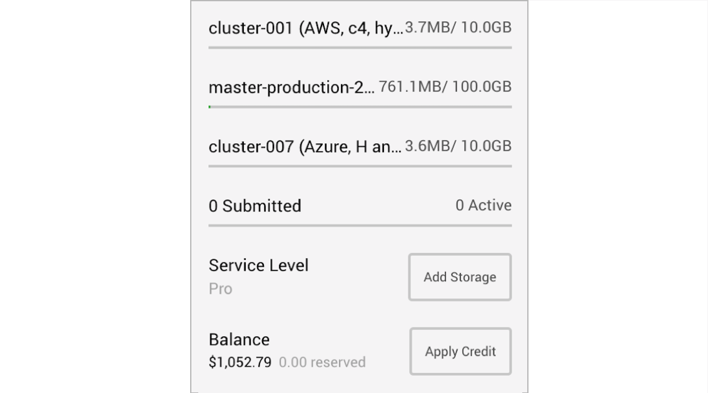Click the 3.6MB/10.0GB usage text
Viewport: 708px width, 393px height.
coord(458,146)
